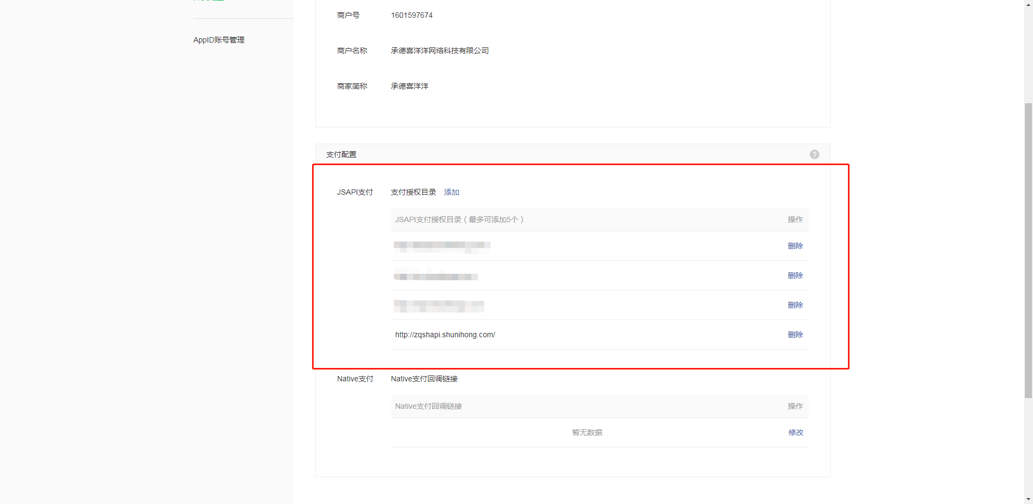Click the 暂无数据 empty placeholder
The image size is (1033, 504).
click(x=587, y=432)
